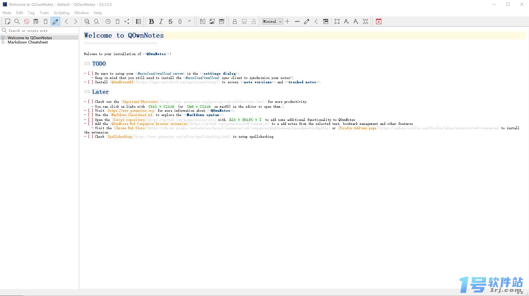Click the dashed-frame icon after font size buttons
Image resolution: width=529 pixels, height=296 pixels.
point(366,21)
